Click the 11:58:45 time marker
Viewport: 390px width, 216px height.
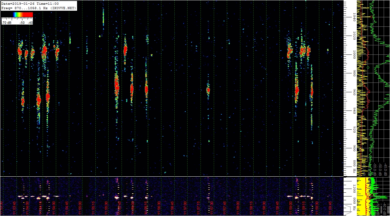[x=277, y=208]
